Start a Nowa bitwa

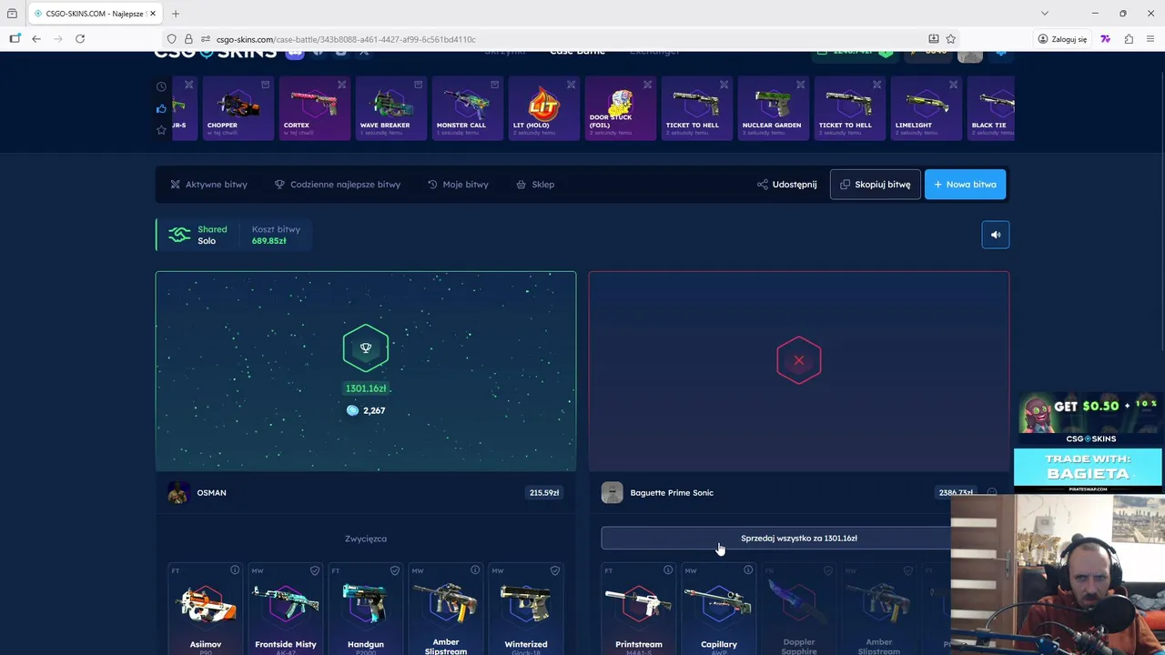tap(965, 185)
